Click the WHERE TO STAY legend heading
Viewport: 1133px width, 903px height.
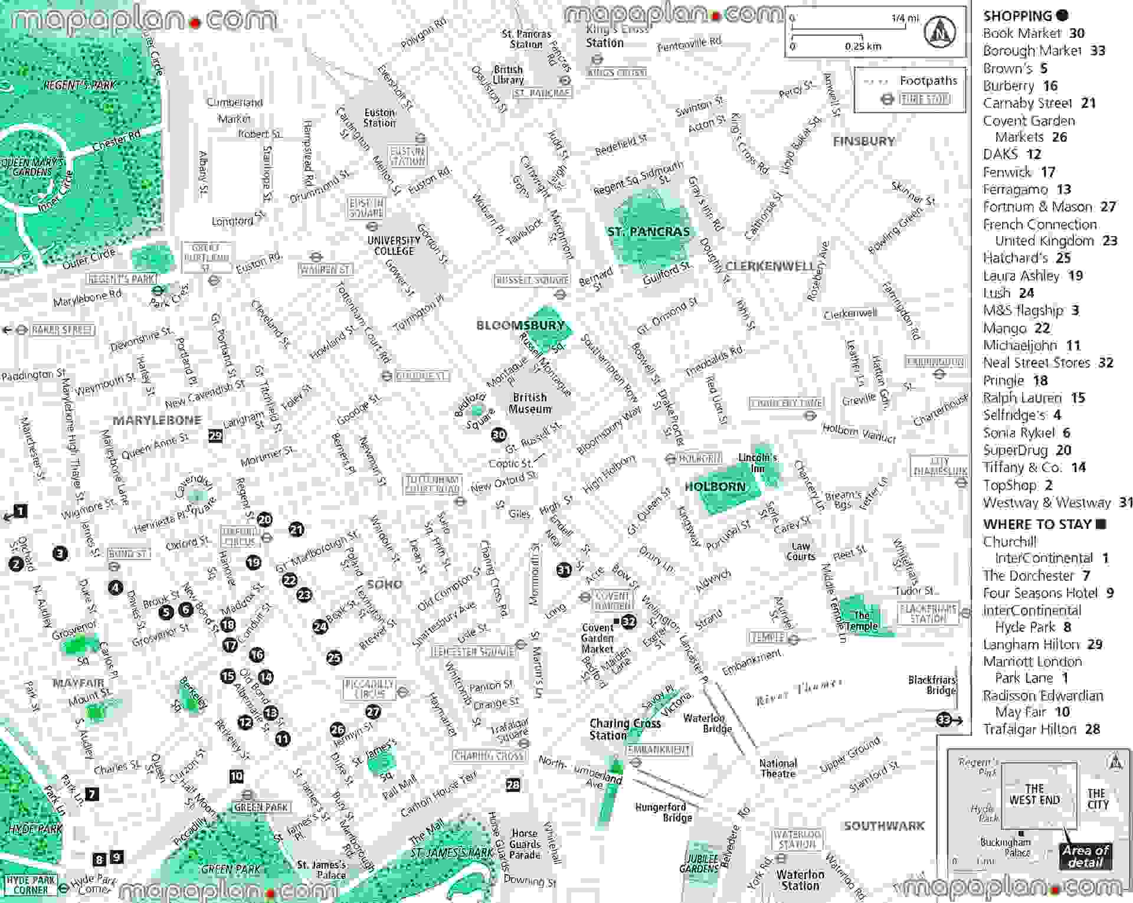(1044, 524)
